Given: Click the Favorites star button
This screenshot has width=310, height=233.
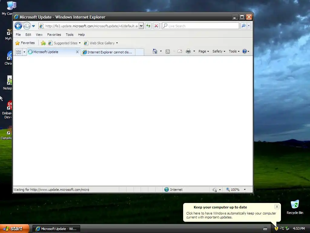Looking at the screenshot, I should (x=25, y=43).
